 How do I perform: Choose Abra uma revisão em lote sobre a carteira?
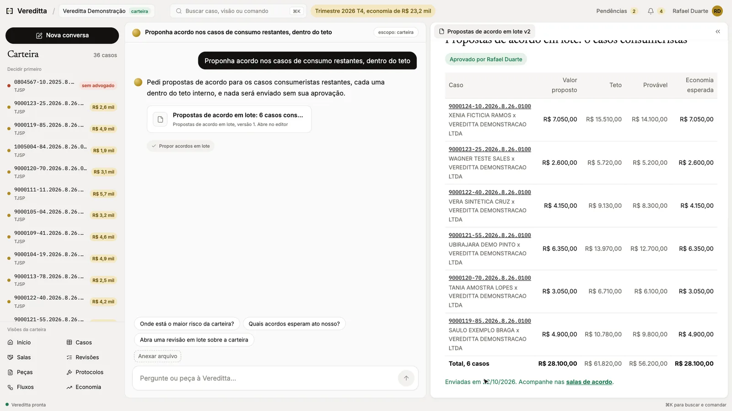tap(194, 340)
